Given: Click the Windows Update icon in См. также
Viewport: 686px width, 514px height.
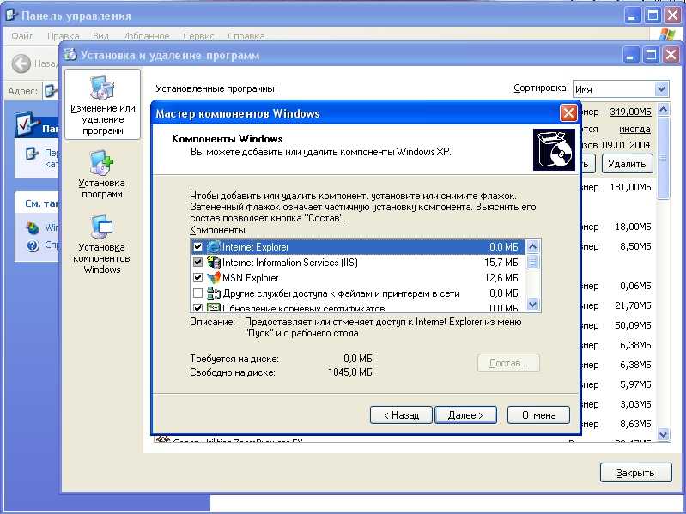Looking at the screenshot, I should (33, 227).
